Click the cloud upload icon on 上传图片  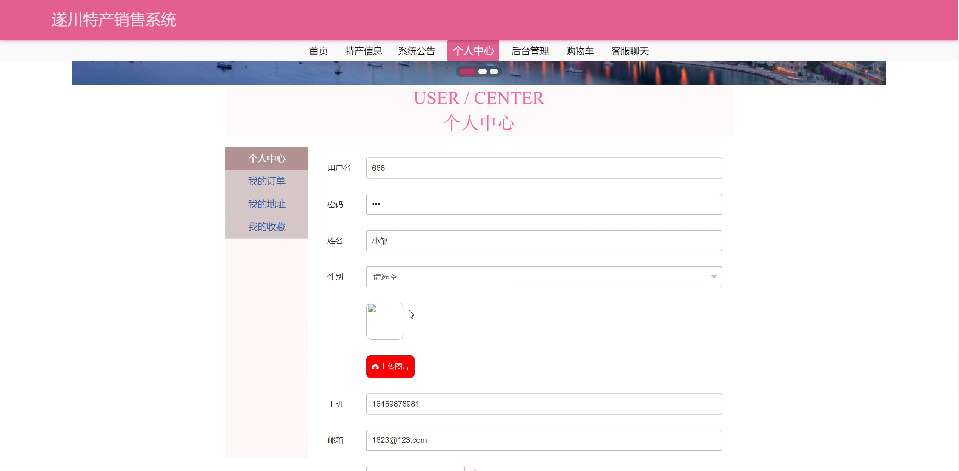tap(375, 367)
